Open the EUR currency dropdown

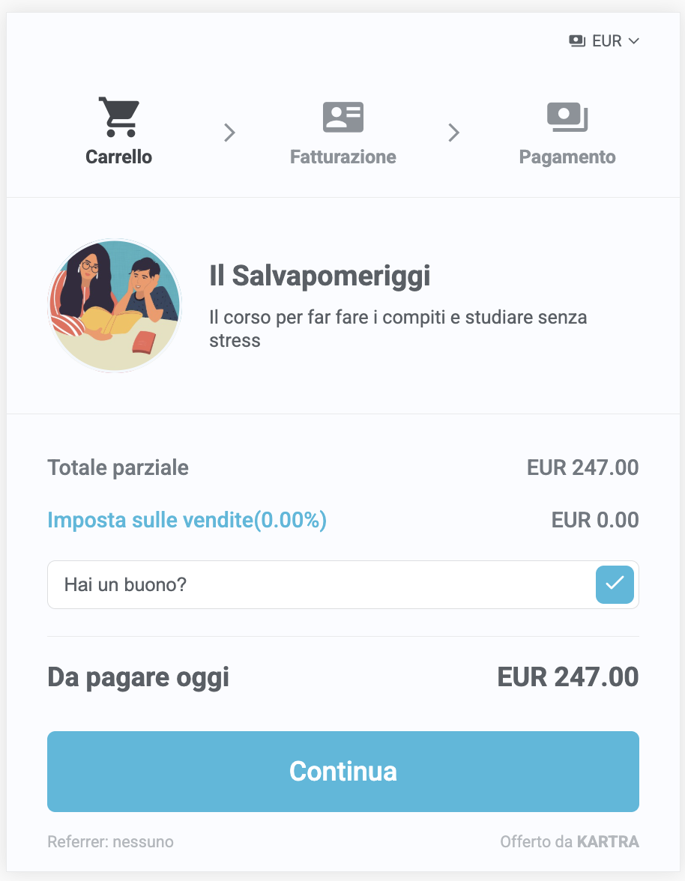(606, 41)
